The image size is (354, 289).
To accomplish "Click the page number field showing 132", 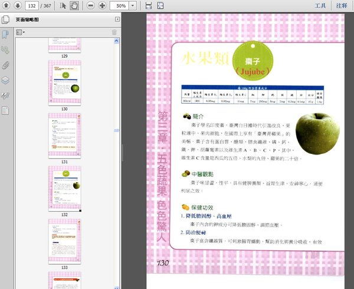I will click(32, 5).
